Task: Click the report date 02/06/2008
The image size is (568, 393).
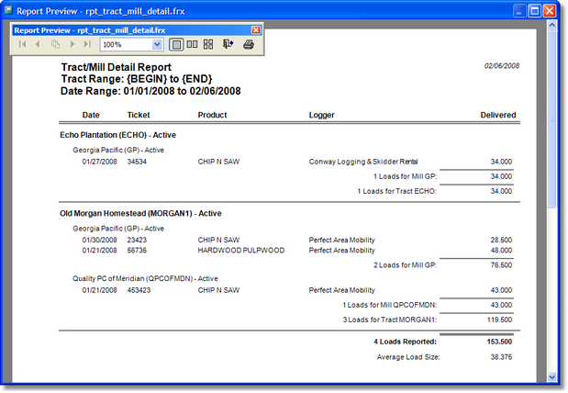Action: coord(502,65)
